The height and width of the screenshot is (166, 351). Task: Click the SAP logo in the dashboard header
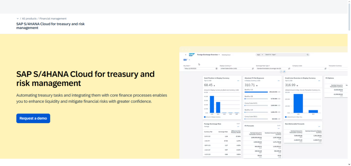(192, 54)
